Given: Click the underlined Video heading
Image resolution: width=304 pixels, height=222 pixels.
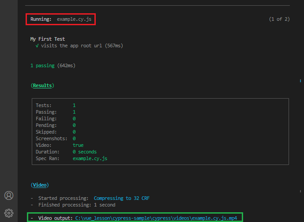Looking at the screenshot, I should point(40,185).
